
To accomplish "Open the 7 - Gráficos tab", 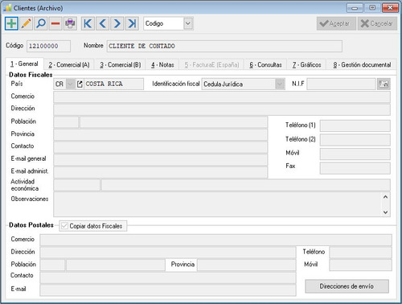I will 306,64.
